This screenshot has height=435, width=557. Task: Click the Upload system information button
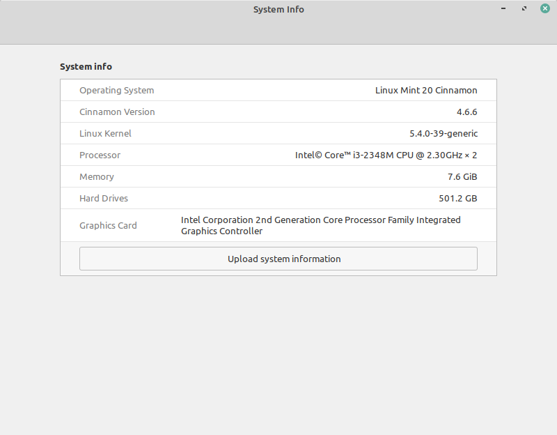278,259
